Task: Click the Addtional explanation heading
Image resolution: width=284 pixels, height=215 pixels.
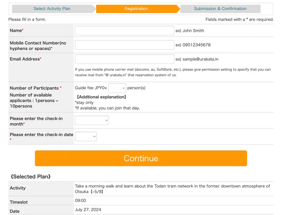Action: [101, 97]
